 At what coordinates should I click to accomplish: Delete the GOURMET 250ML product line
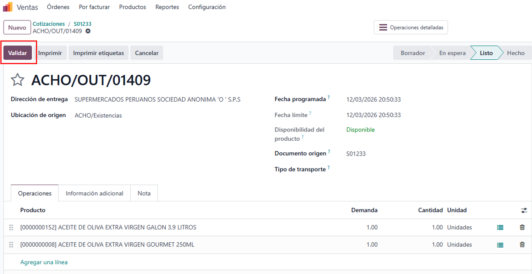pos(522,245)
